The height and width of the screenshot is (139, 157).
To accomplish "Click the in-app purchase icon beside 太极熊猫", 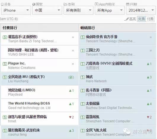I will 83,104.
